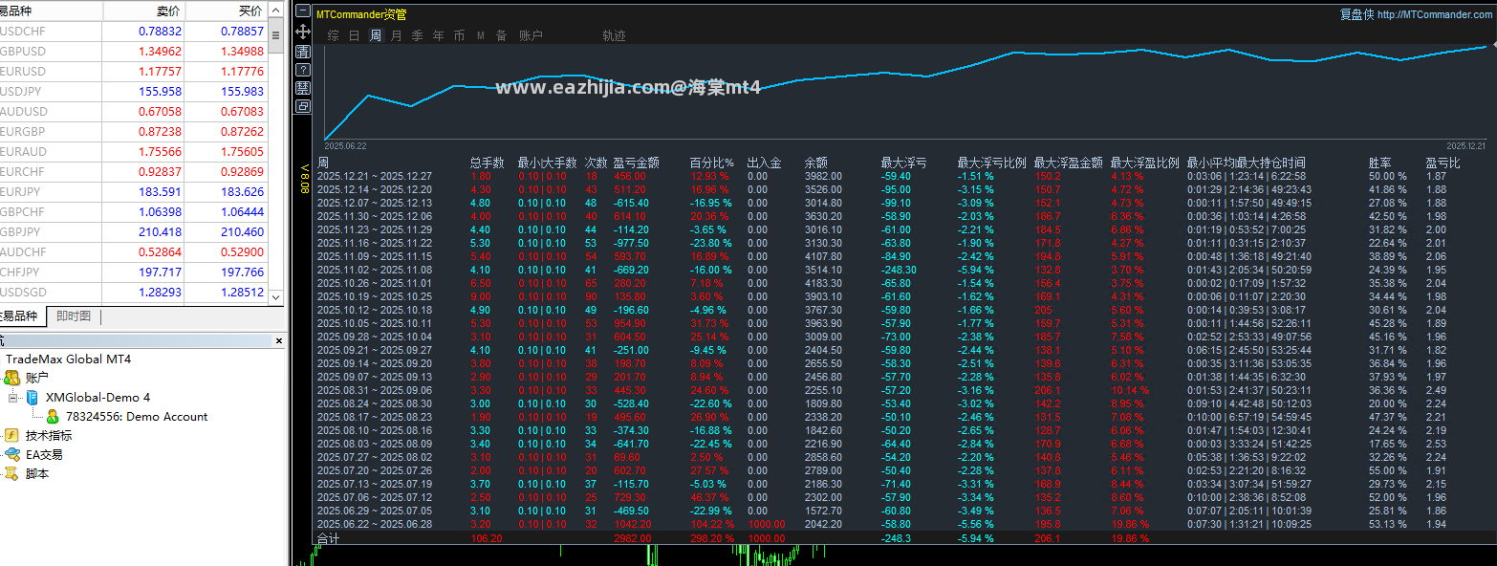The height and width of the screenshot is (566, 1497).
Task: Select the 月 monthly tab
Action: [397, 35]
